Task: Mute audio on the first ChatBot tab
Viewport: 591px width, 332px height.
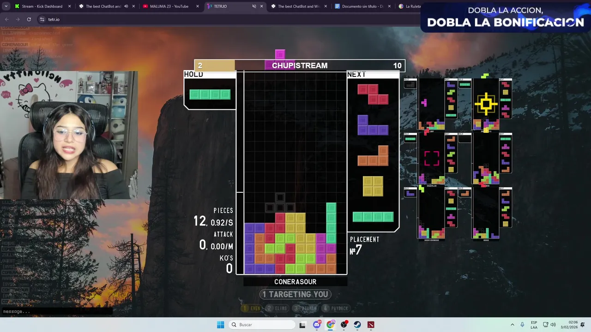Action: pyautogui.click(x=126, y=6)
